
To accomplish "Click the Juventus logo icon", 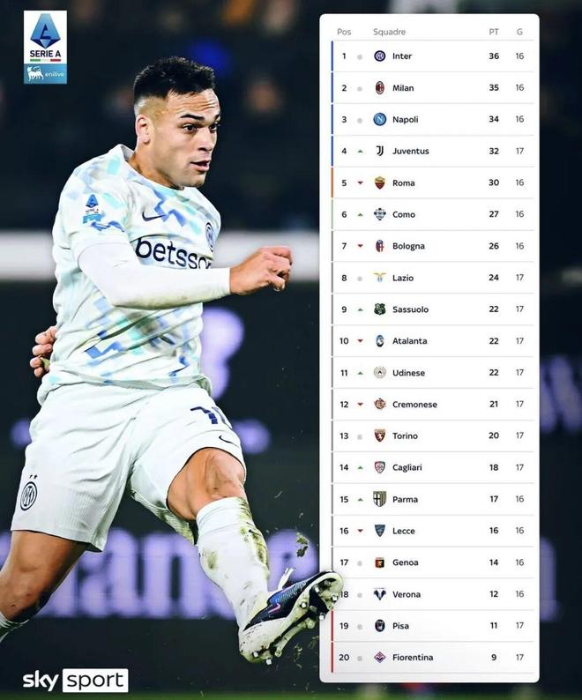I will (x=380, y=151).
